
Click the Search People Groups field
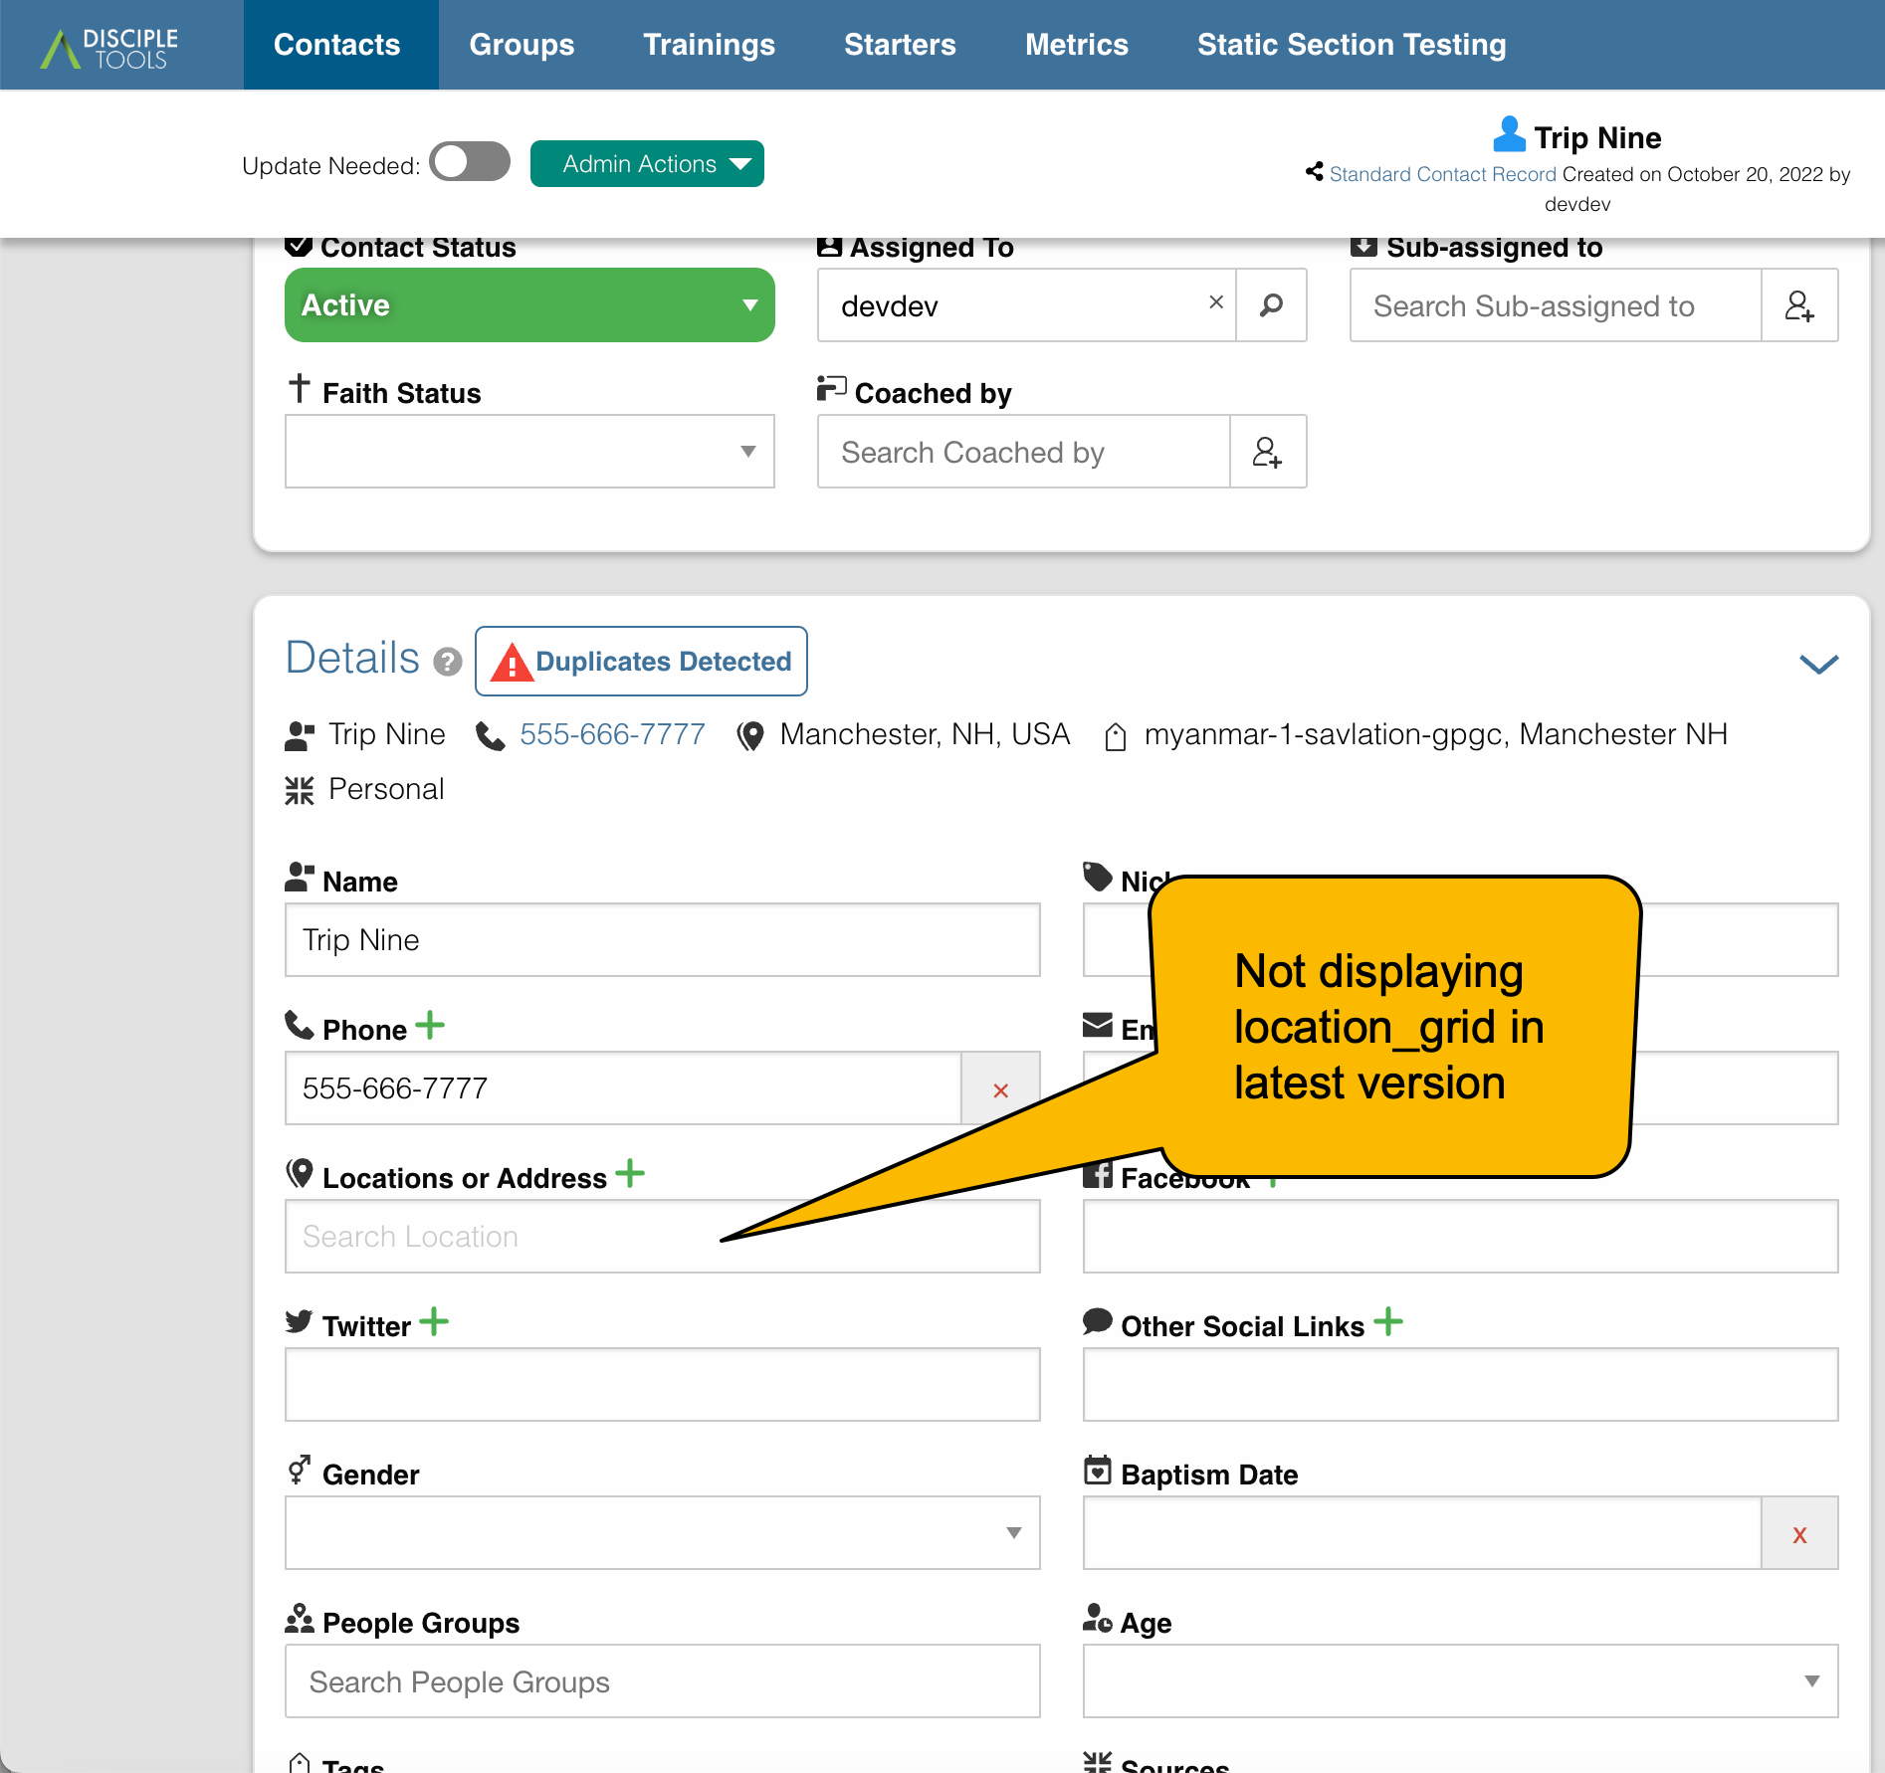663,1680
